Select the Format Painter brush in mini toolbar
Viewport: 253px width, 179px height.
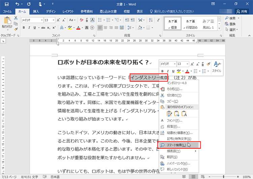[x=208, y=64]
